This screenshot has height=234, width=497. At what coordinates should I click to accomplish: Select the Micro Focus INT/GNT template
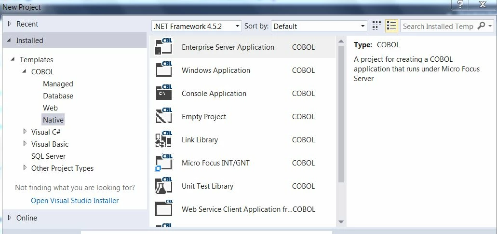pos(242,163)
